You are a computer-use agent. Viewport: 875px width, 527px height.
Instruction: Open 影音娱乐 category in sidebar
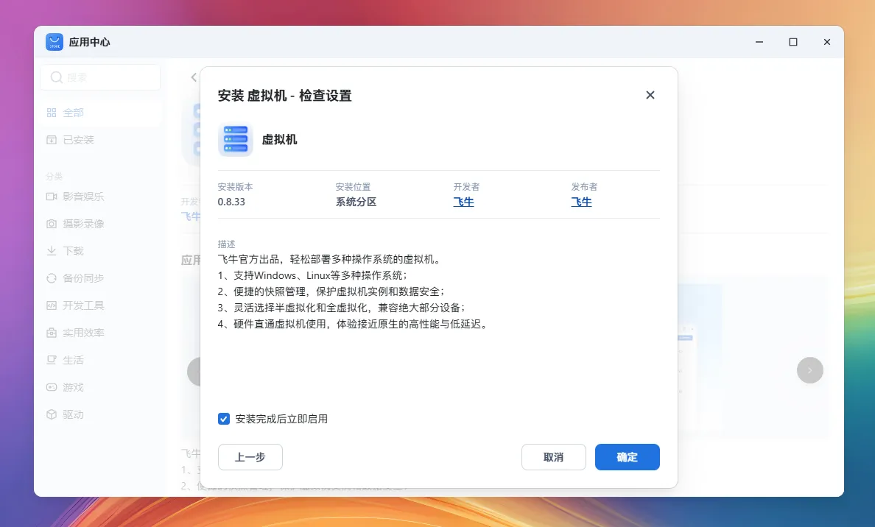click(x=82, y=197)
